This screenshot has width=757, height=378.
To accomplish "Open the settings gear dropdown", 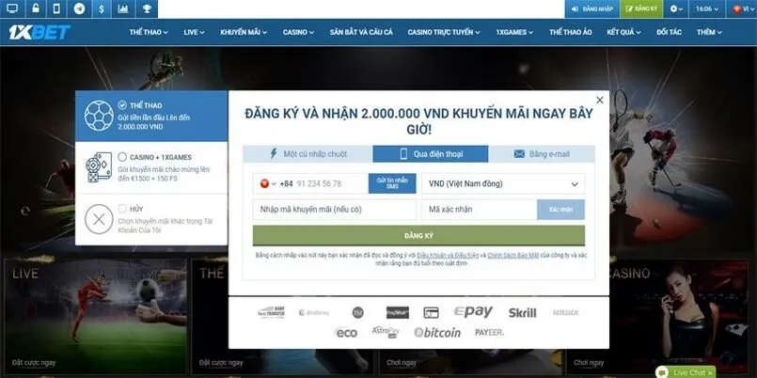I will (x=677, y=8).
